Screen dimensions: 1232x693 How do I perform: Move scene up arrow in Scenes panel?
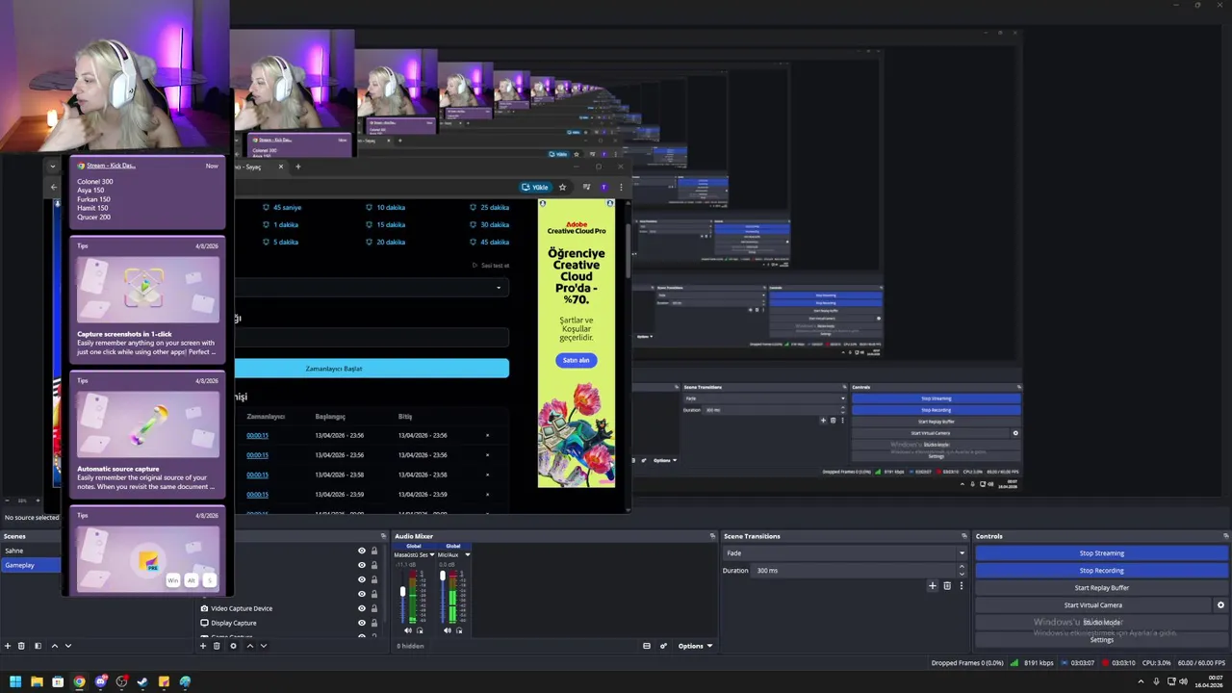click(54, 646)
